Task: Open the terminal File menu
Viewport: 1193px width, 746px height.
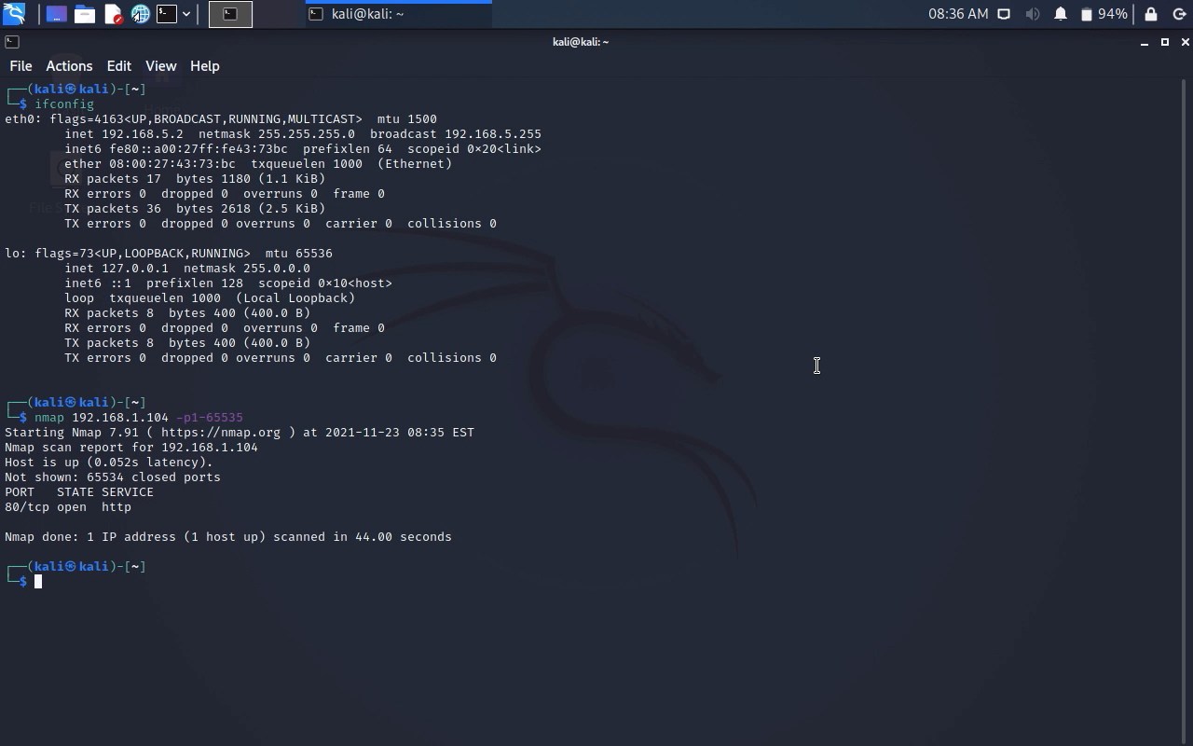Action: tap(21, 66)
